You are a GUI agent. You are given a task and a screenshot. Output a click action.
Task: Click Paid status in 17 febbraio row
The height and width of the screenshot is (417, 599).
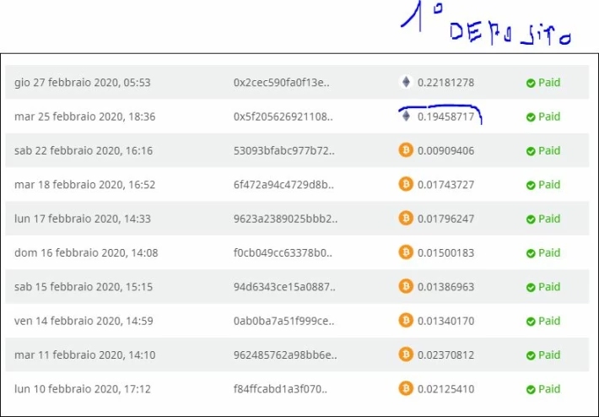point(549,219)
